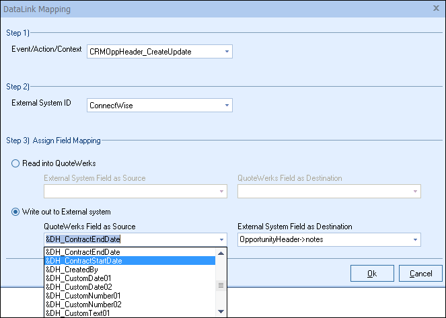Choose &DH_ContractEndDate from the list
The image size is (446, 318).
tap(128, 252)
